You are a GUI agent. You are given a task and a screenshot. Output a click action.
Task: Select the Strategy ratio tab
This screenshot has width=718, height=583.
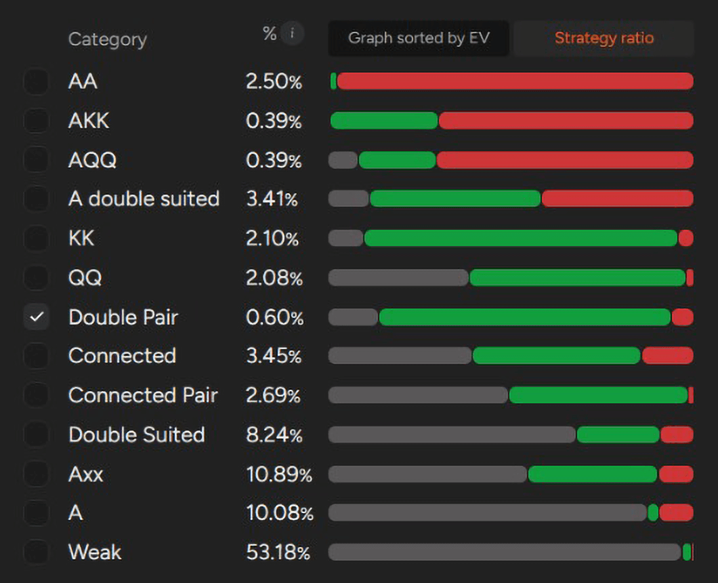[x=604, y=38]
